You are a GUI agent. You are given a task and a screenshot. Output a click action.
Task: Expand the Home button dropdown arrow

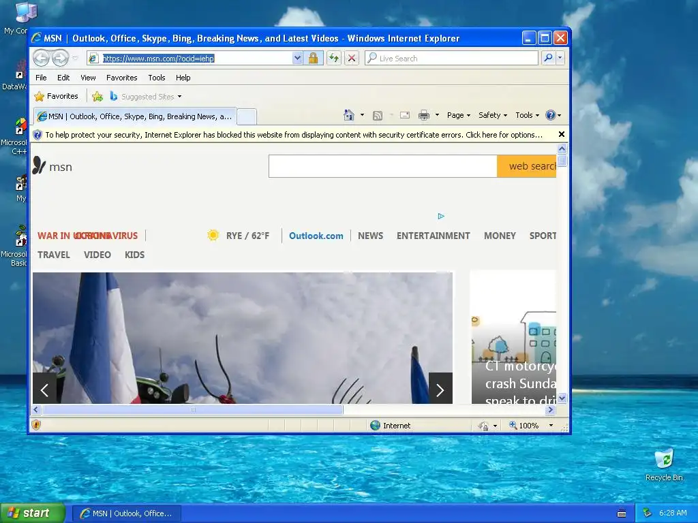click(x=362, y=115)
